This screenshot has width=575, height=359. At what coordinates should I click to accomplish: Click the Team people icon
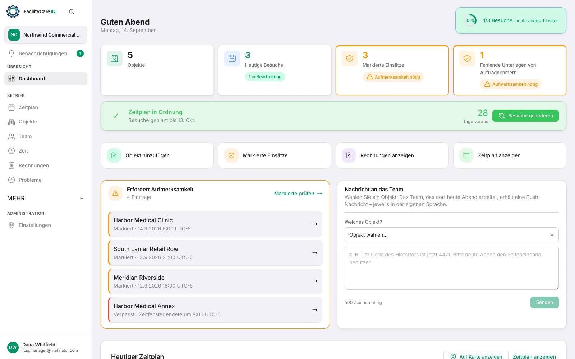(11, 136)
